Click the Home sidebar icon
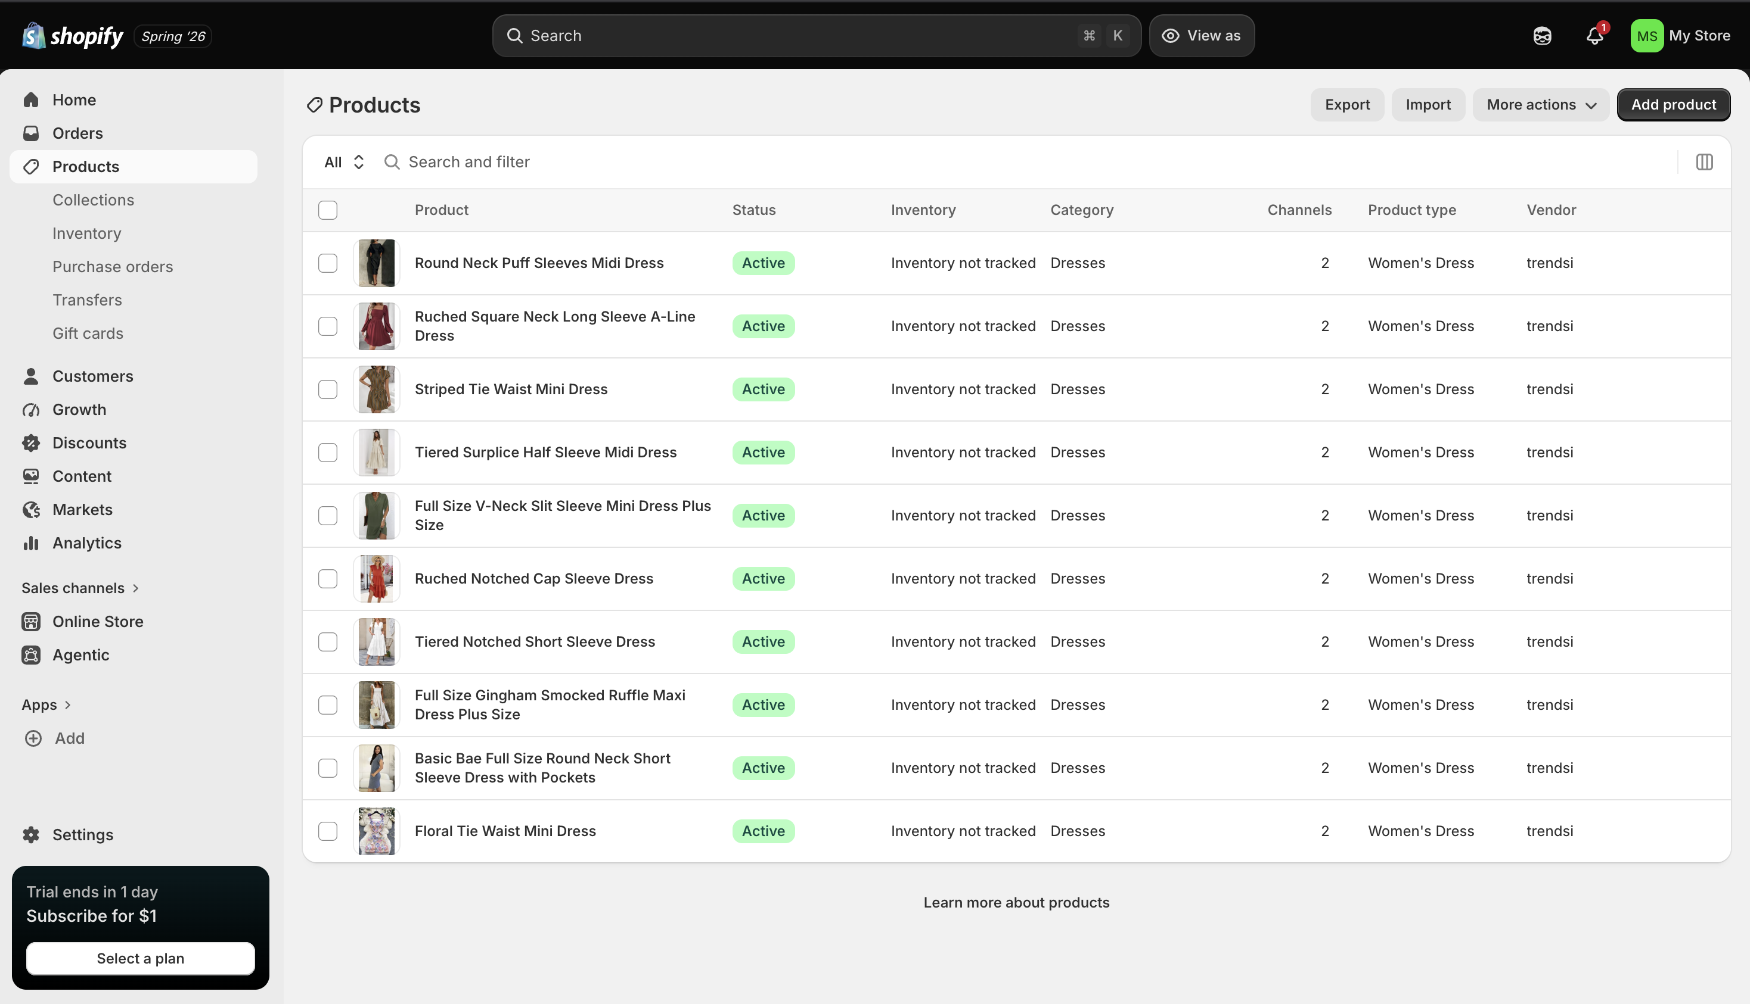The height and width of the screenshot is (1004, 1750). click(x=31, y=100)
